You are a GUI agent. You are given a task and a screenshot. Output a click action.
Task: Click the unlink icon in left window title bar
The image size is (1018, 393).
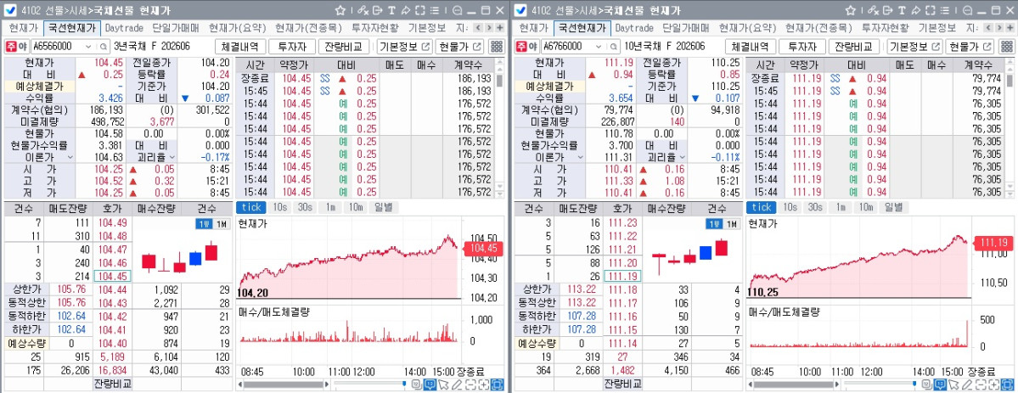click(x=363, y=10)
